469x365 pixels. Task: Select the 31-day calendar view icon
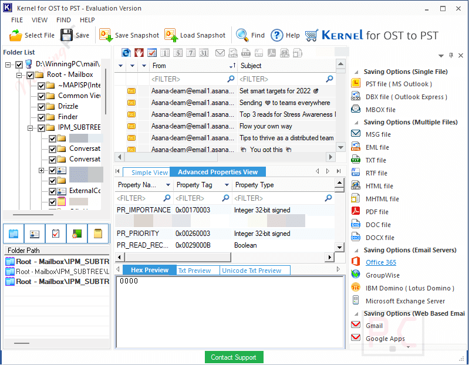click(204, 53)
